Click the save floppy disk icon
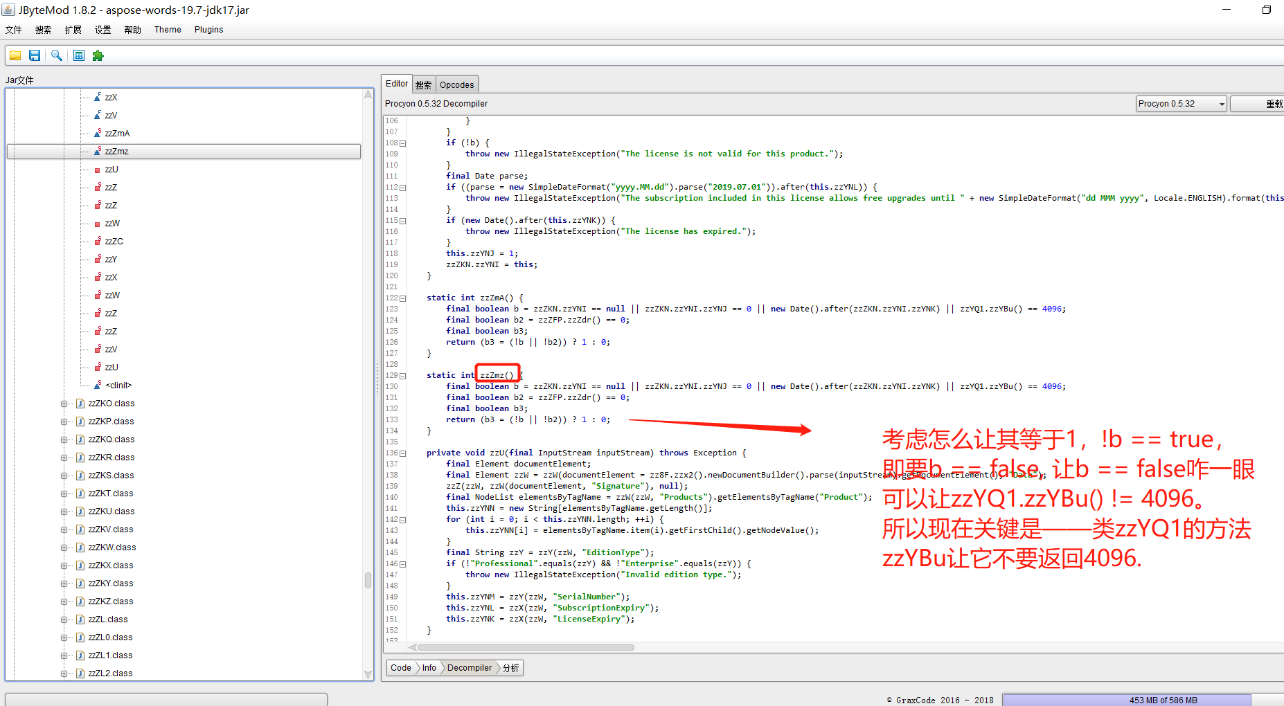 35,55
